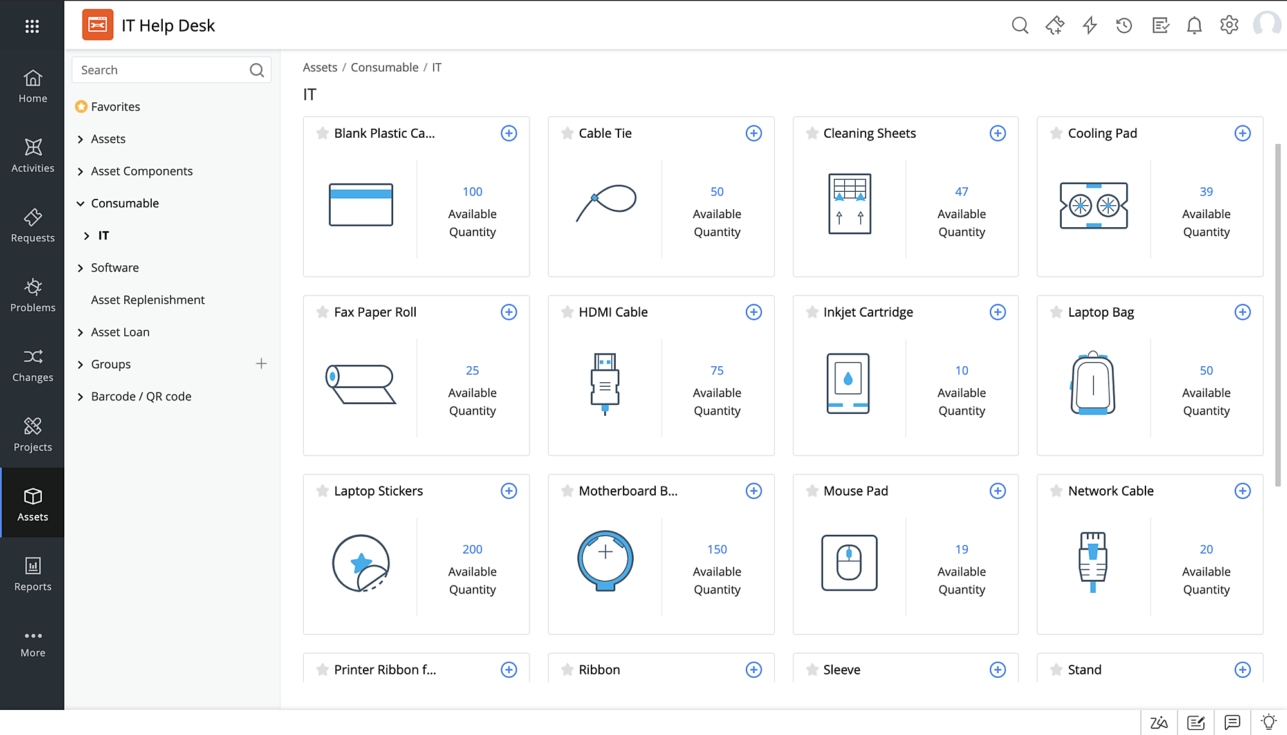Open the notifications bell
Screen dimensions: 1287x735
coord(1194,25)
